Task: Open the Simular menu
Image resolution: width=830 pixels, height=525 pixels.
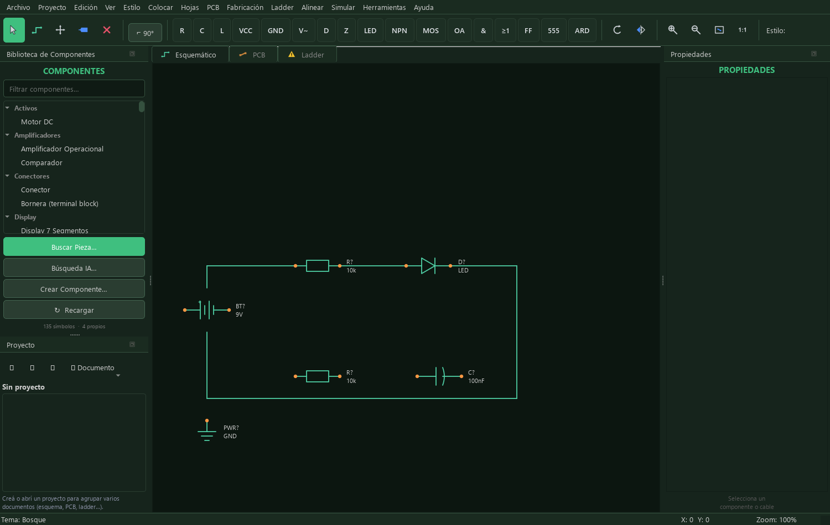Action: [x=343, y=7]
